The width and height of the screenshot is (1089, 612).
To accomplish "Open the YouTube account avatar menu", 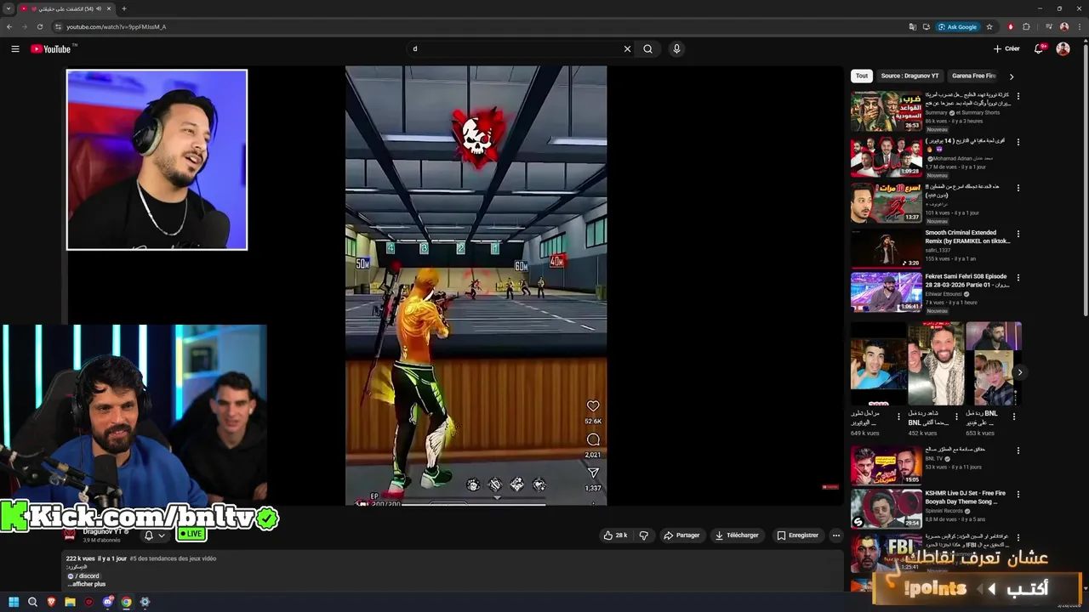I will point(1063,48).
